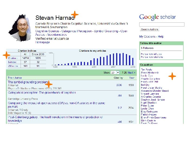Click the Categorical Perception interest link

76,31
